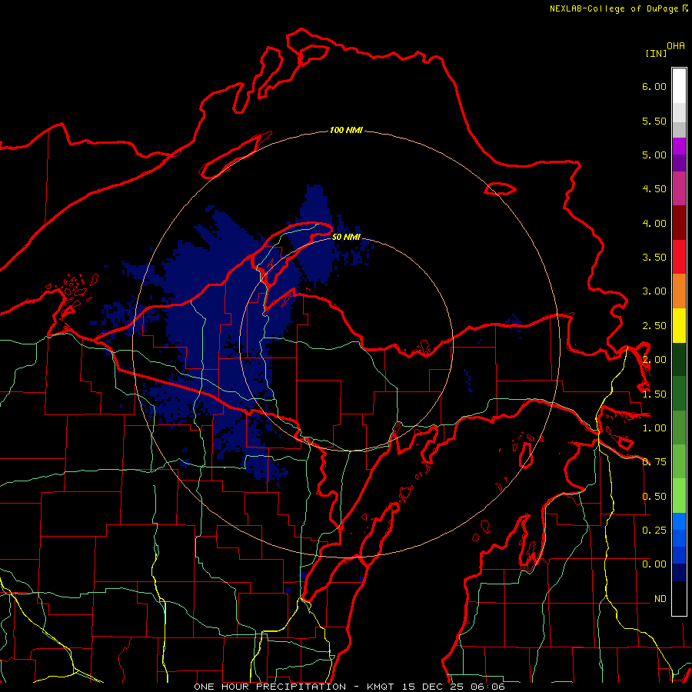The height and width of the screenshot is (692, 692).
Task: Click the 2.50 legend value
Action: coord(654,326)
